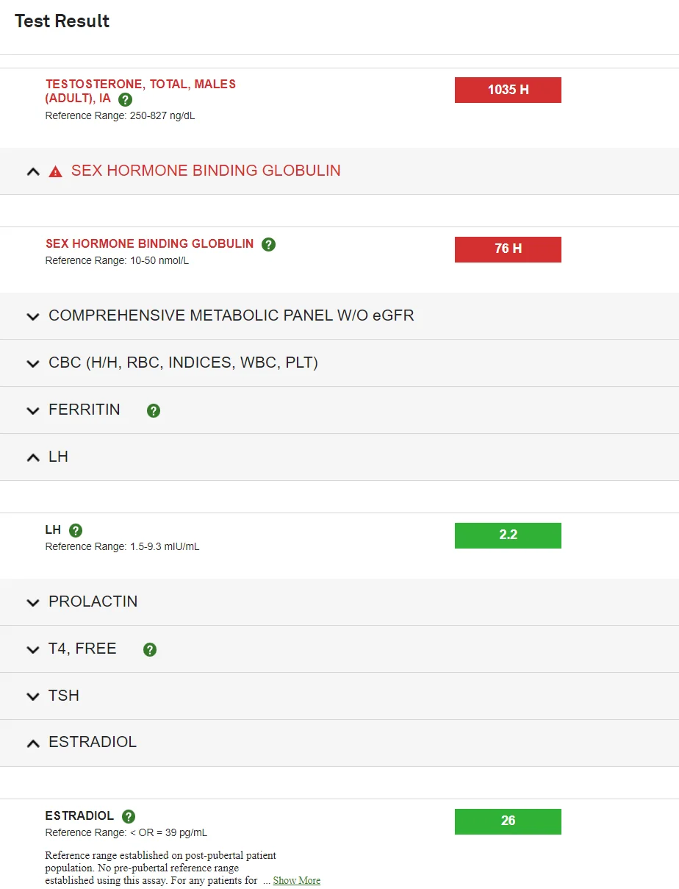Open Estradiol result help icon
The image size is (679, 889).
[129, 816]
